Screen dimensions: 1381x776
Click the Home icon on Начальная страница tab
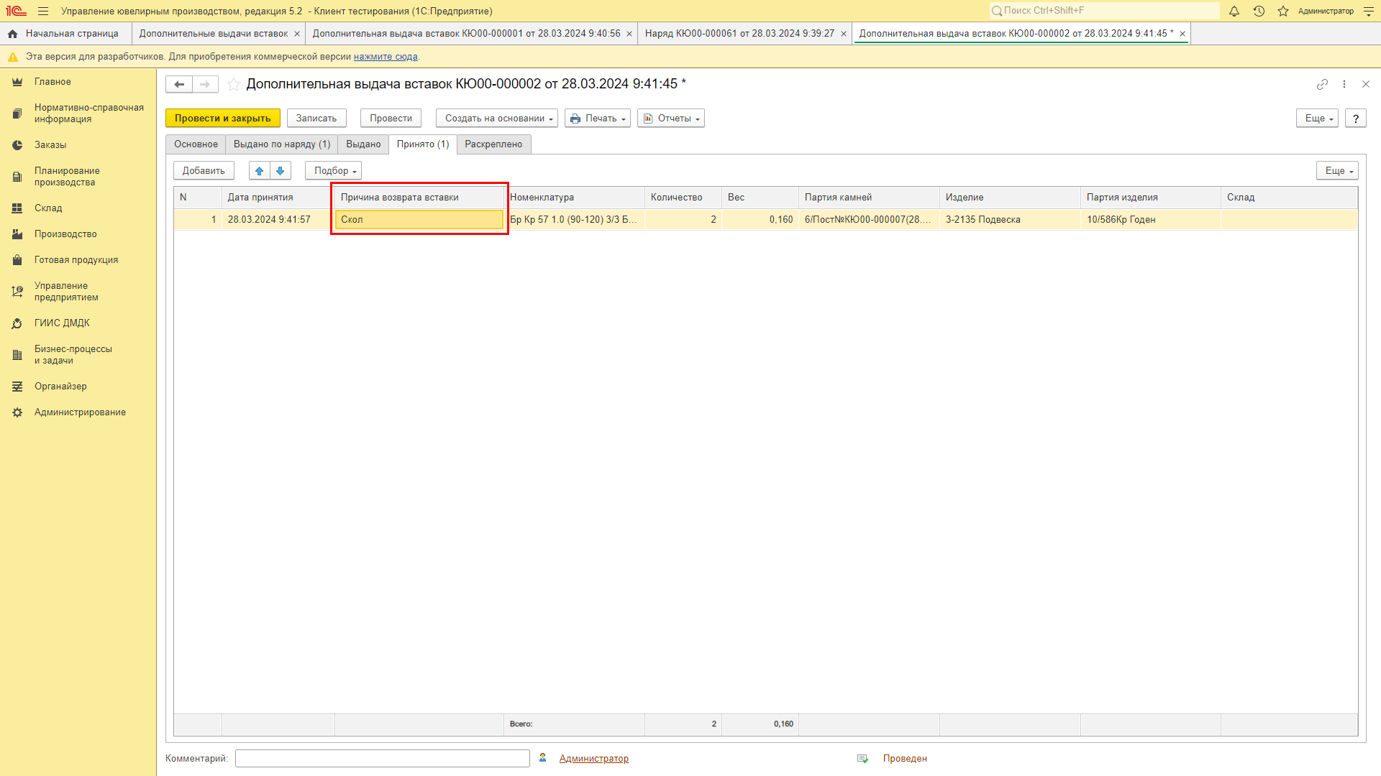point(12,34)
